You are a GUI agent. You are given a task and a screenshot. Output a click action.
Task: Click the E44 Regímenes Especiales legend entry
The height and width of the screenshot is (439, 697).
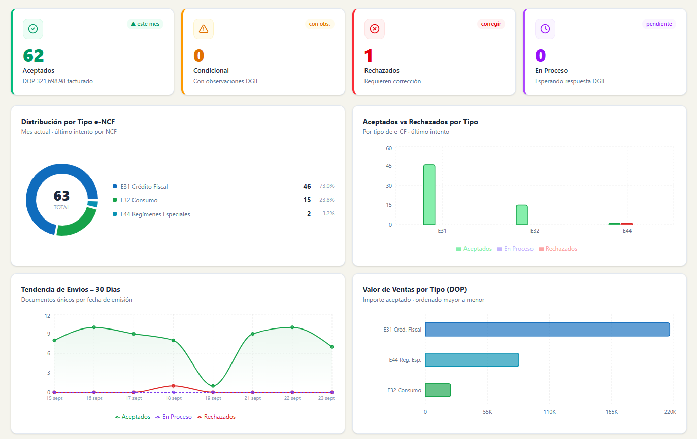tap(223, 214)
